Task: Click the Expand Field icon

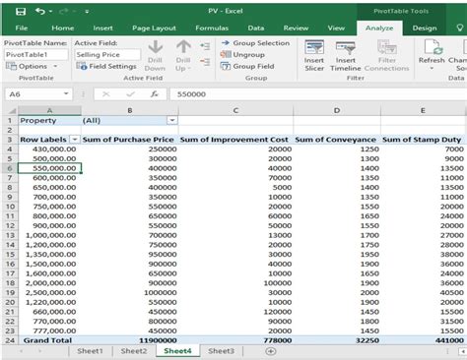Action: (205, 46)
